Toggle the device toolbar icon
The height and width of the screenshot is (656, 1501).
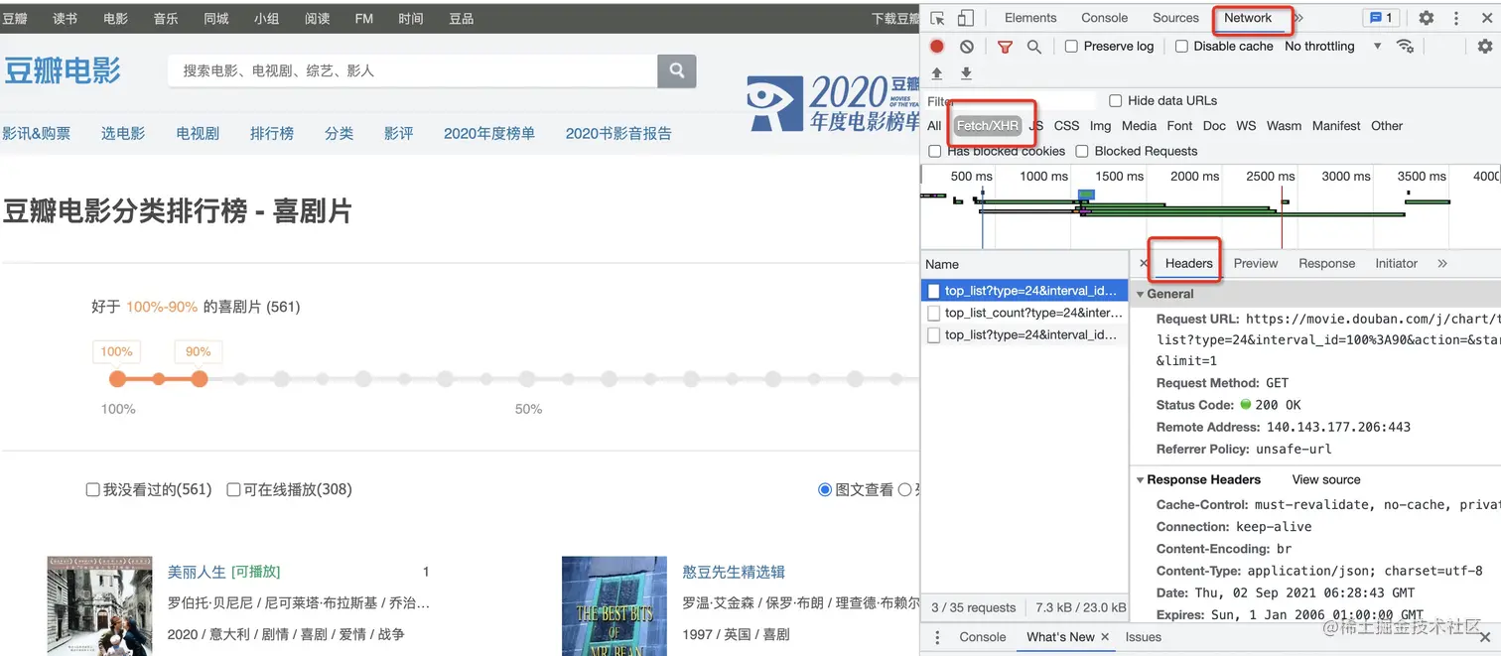click(x=965, y=18)
